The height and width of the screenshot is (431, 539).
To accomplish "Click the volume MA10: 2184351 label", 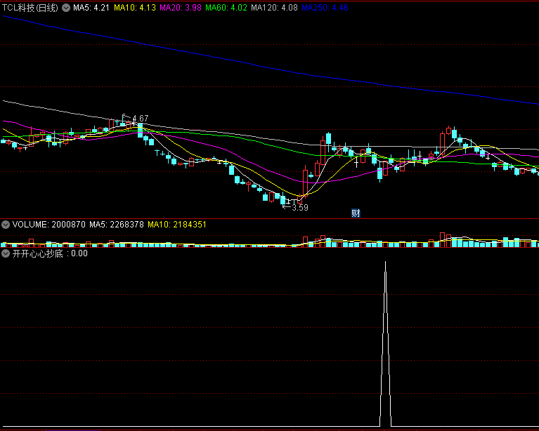I will tap(177, 225).
